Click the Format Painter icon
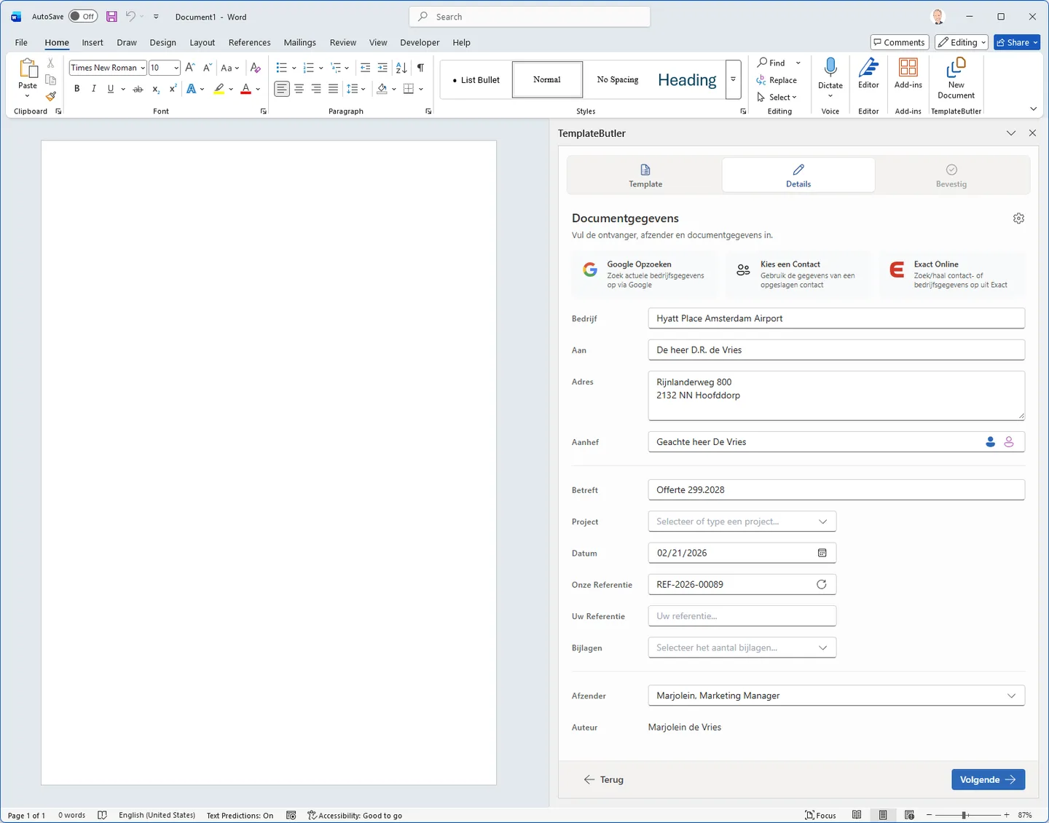Screen dimensions: 1049x823 [50, 96]
